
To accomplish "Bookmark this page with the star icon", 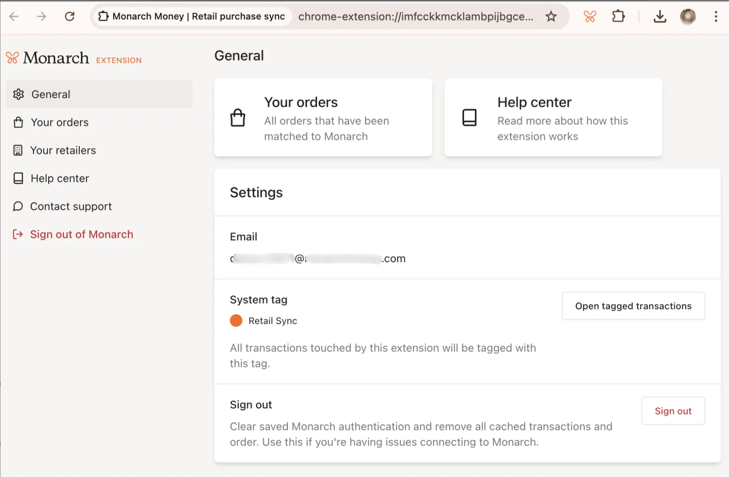I will pos(551,16).
